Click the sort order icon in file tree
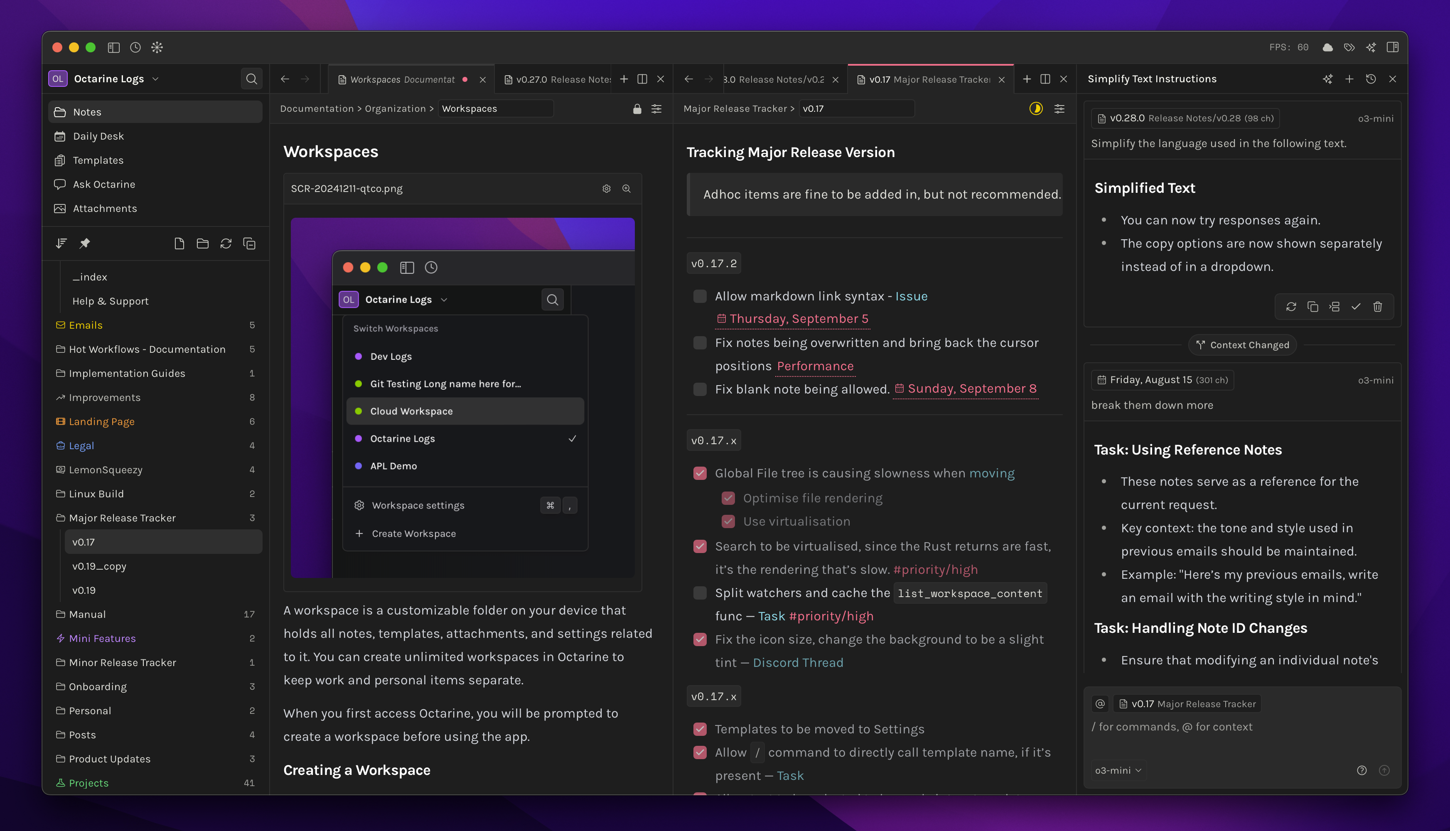 tap(61, 244)
